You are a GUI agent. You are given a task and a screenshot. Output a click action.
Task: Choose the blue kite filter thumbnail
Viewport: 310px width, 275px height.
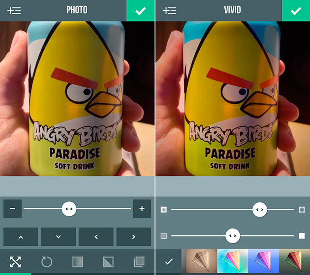[x=263, y=261]
